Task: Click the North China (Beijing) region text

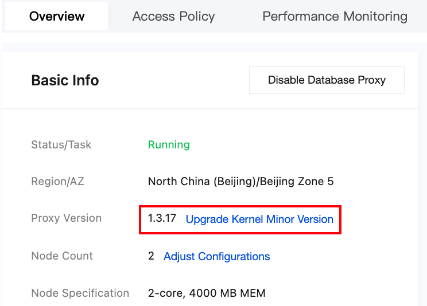Action: [202, 182]
